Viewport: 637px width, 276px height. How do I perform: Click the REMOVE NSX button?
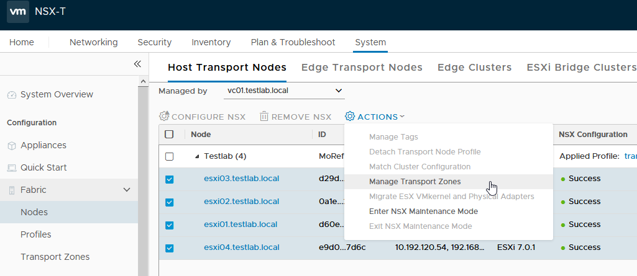tap(296, 117)
